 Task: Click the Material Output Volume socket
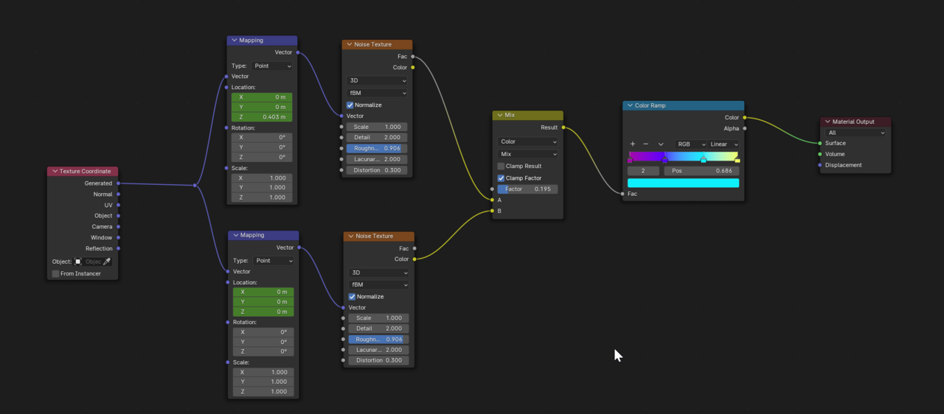[x=820, y=154]
